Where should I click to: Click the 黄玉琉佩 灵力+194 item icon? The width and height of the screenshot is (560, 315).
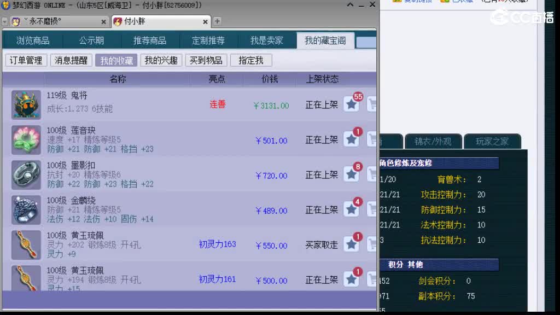click(x=26, y=277)
